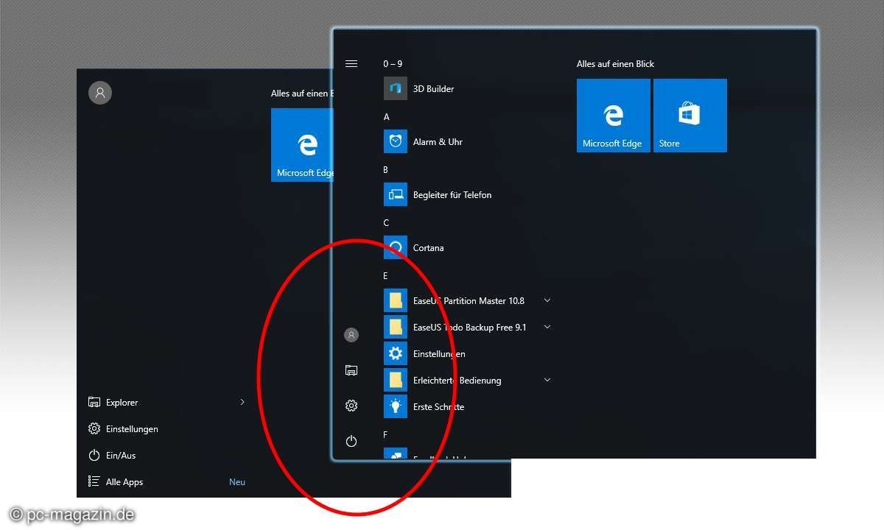Open the Store tile
This screenshot has width=884, height=530.
pos(690,116)
